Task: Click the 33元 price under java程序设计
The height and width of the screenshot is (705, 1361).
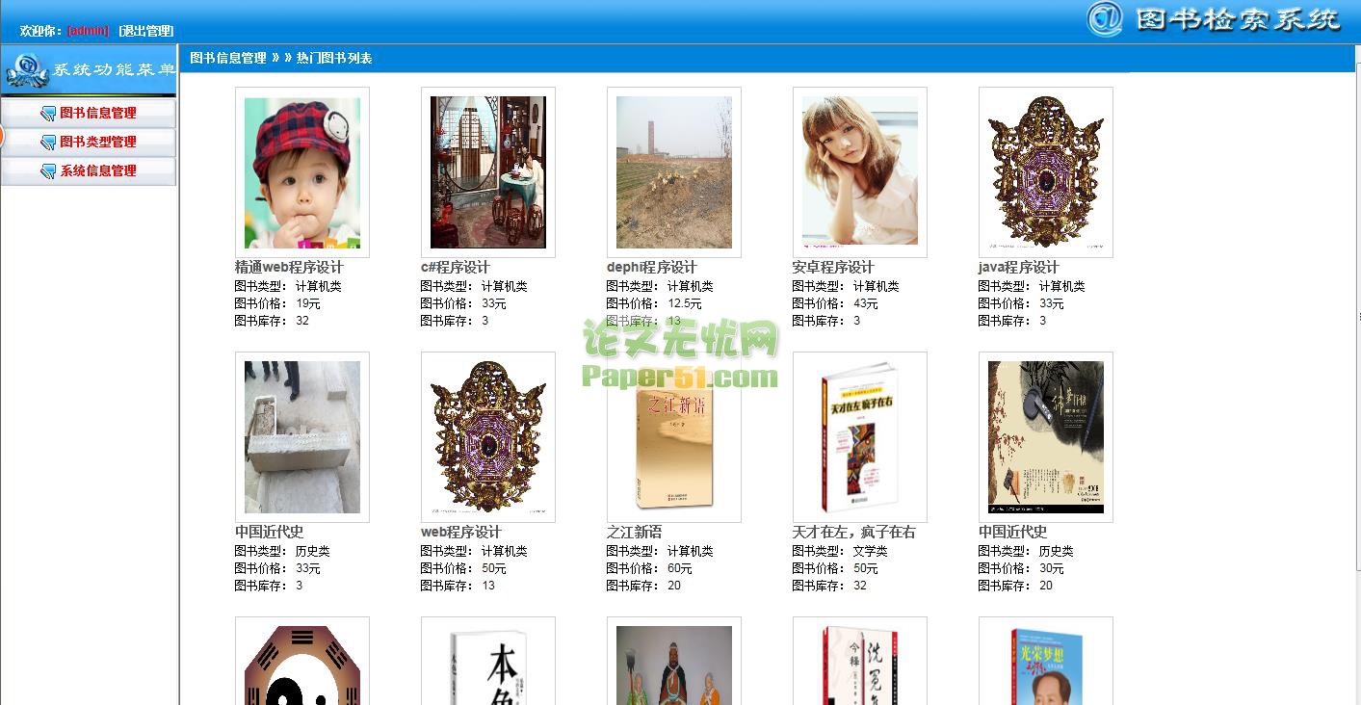Action: [1052, 303]
